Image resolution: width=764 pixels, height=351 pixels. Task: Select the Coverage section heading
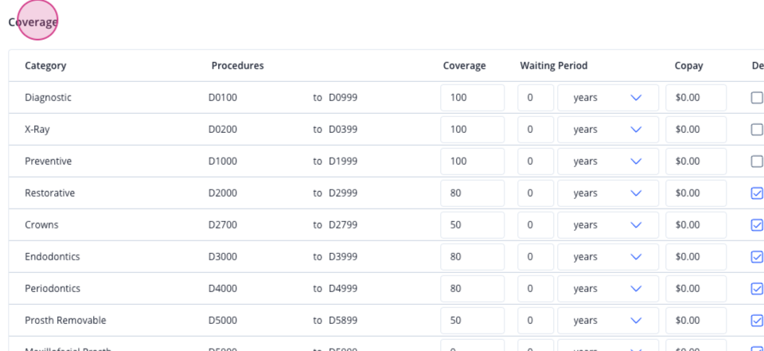[33, 22]
